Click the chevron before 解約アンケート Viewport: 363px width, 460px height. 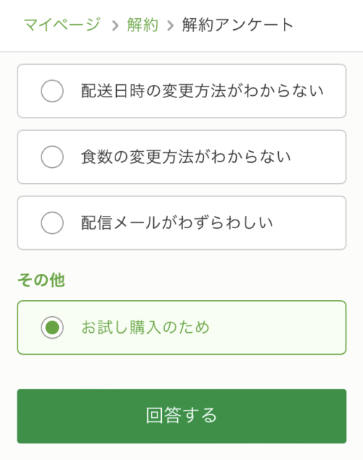170,25
